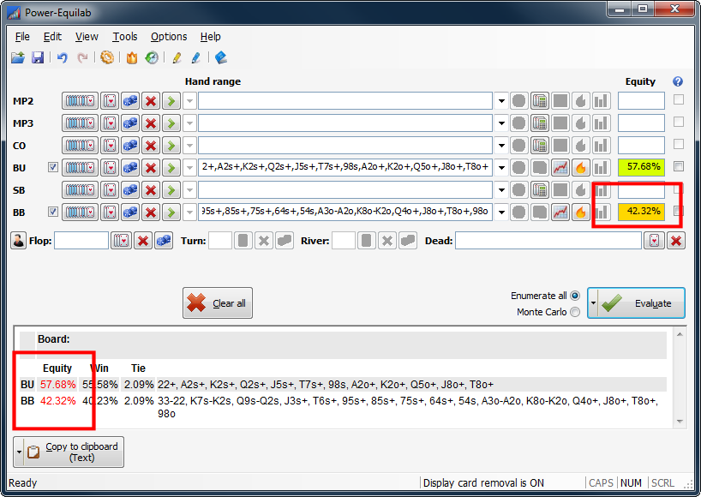Tick the checkbox right of BU equity
Image resolution: width=701 pixels, height=497 pixels.
click(x=679, y=166)
